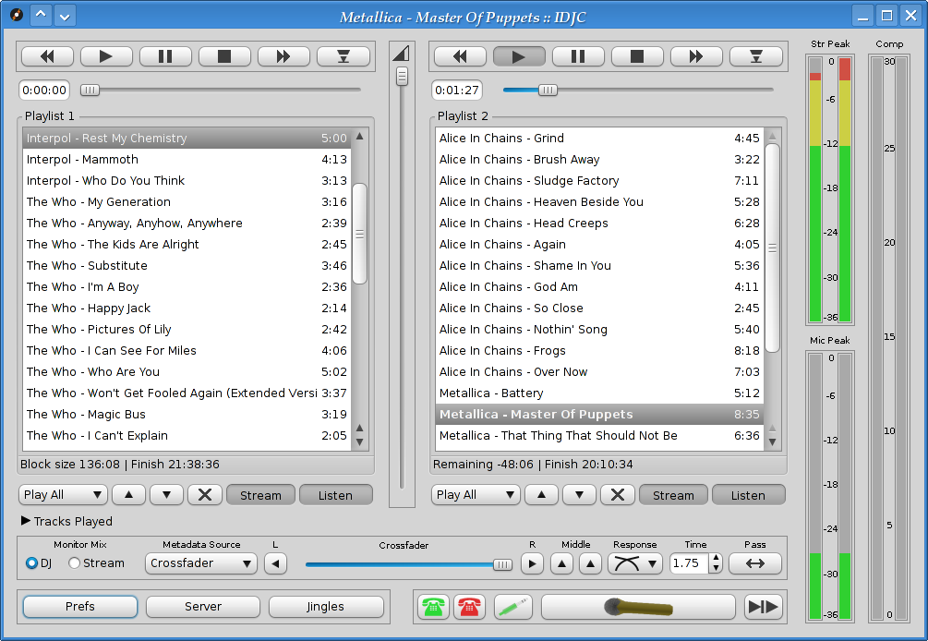Toggle the microphone button
This screenshot has height=641, width=928.
point(638,607)
